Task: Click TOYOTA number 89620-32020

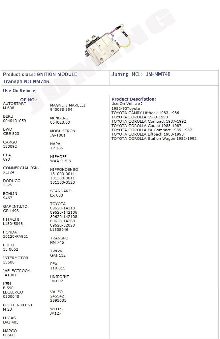Action: click(x=63, y=225)
